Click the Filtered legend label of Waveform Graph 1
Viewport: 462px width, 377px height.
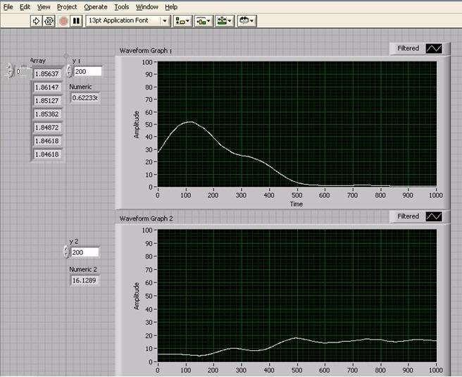pos(408,49)
